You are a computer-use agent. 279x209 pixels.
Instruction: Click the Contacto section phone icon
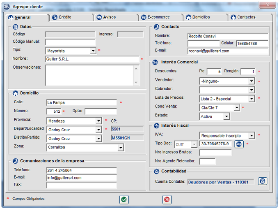click(x=156, y=27)
